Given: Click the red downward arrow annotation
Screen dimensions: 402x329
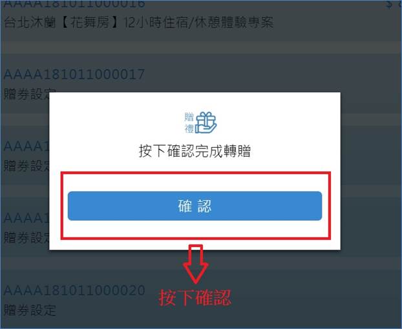Looking at the screenshot, I should click(x=196, y=264).
